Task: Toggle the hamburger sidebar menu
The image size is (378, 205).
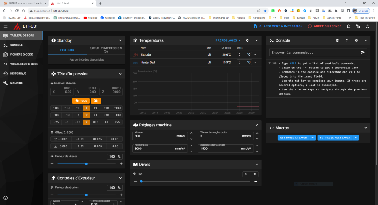Action: coord(6,26)
